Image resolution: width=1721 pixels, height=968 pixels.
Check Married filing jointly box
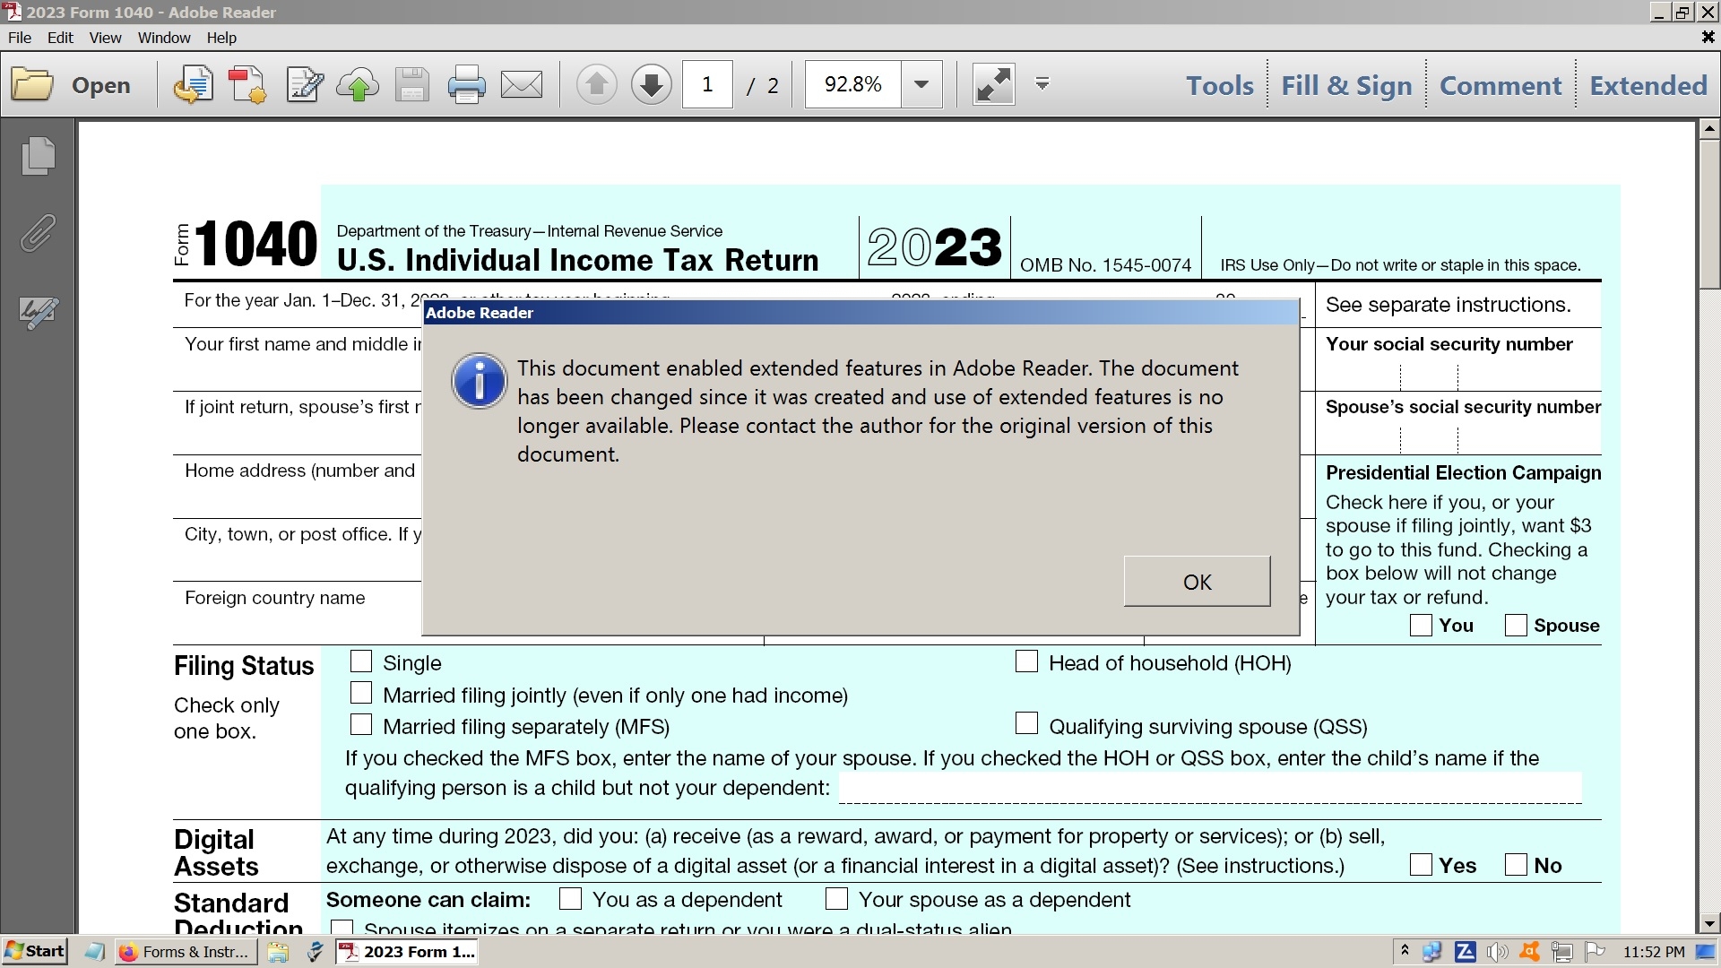361,693
